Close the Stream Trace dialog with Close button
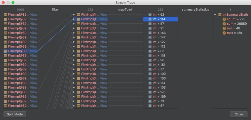This screenshot has height=120, width=251. (x=239, y=114)
